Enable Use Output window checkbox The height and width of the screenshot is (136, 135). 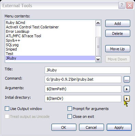[7, 109]
